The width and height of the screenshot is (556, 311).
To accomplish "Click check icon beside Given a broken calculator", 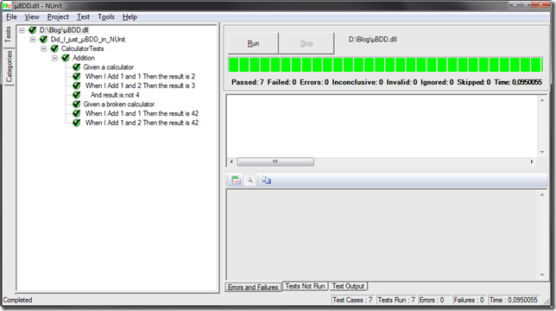I will [x=77, y=104].
